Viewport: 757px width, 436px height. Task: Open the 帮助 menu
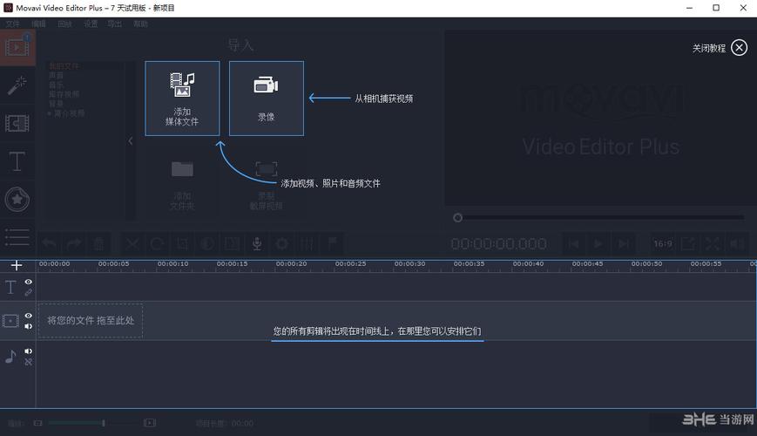[x=140, y=24]
